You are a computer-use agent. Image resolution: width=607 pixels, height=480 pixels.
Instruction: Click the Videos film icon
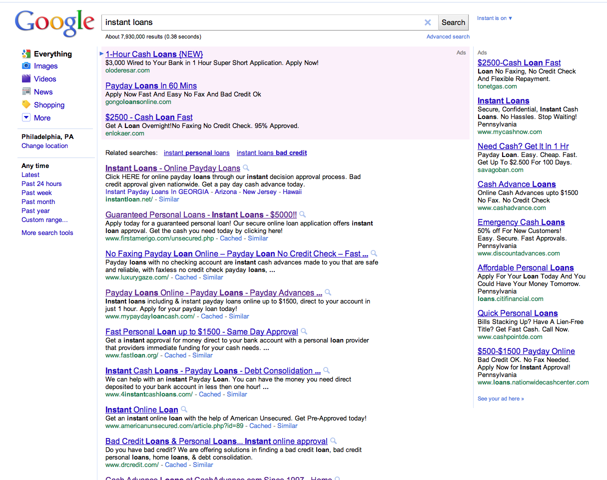pos(26,78)
